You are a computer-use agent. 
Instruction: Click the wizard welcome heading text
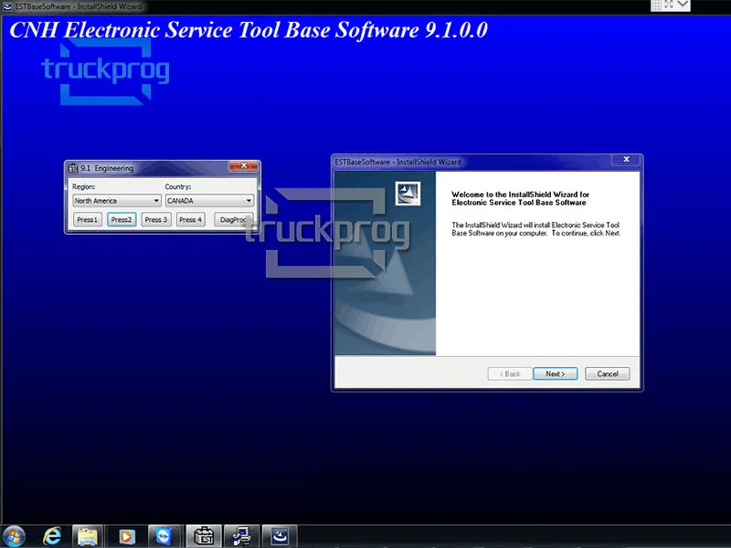[520, 198]
